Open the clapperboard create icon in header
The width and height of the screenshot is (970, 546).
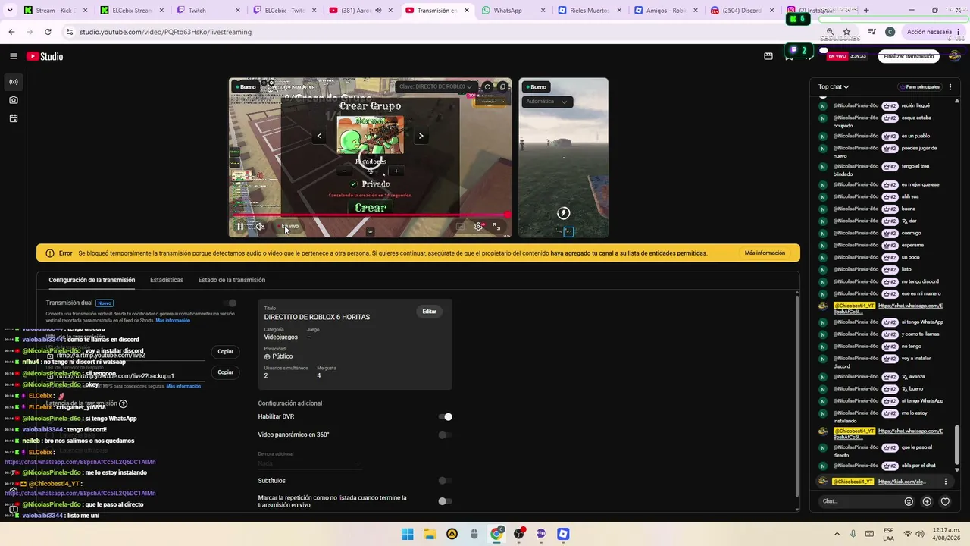click(x=768, y=56)
